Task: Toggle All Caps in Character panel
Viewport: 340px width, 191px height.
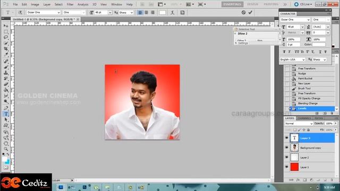Action: pyautogui.click(x=296, y=52)
